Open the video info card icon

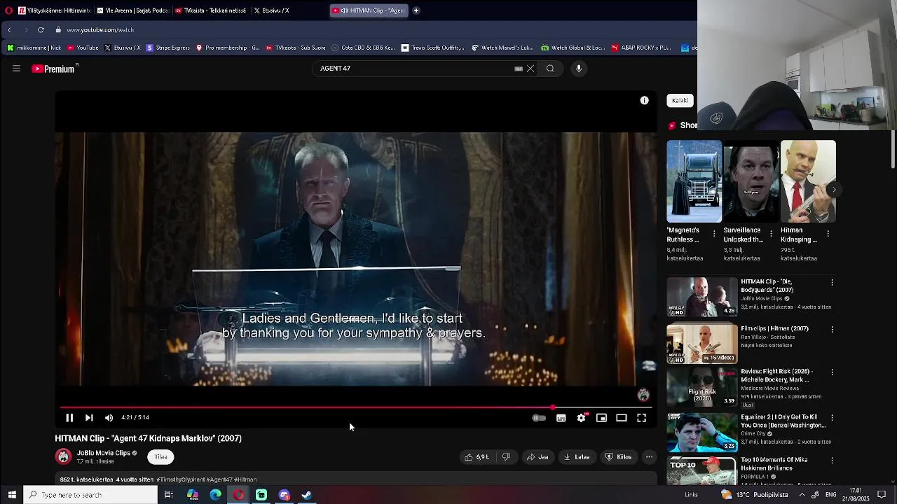(644, 101)
